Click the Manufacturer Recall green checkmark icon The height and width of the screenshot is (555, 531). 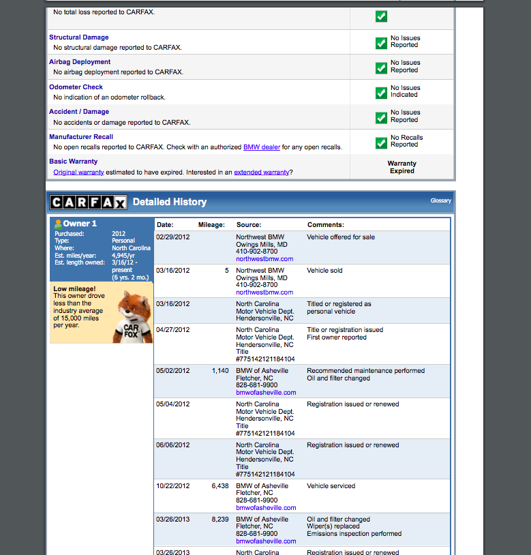click(381, 142)
